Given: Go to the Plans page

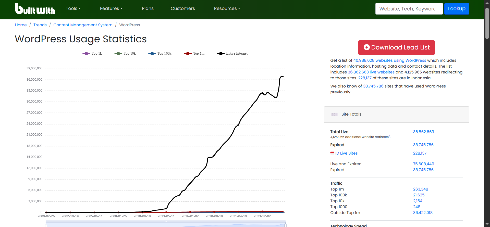Looking at the screenshot, I should 148,8.
